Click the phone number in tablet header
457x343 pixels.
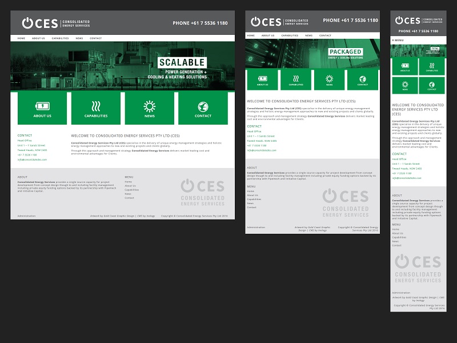pyautogui.click(x=350, y=21)
